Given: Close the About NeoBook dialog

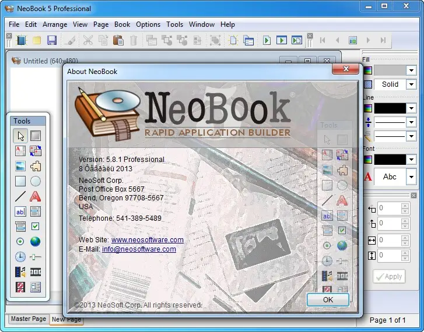Looking at the screenshot, I should [x=346, y=69].
